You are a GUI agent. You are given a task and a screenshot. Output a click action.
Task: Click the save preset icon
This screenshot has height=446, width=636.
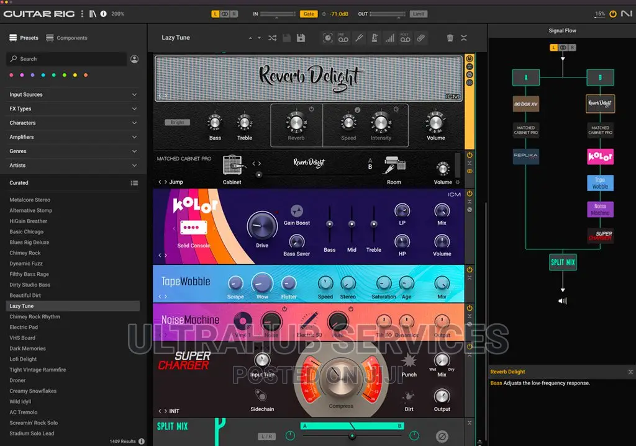(x=287, y=38)
